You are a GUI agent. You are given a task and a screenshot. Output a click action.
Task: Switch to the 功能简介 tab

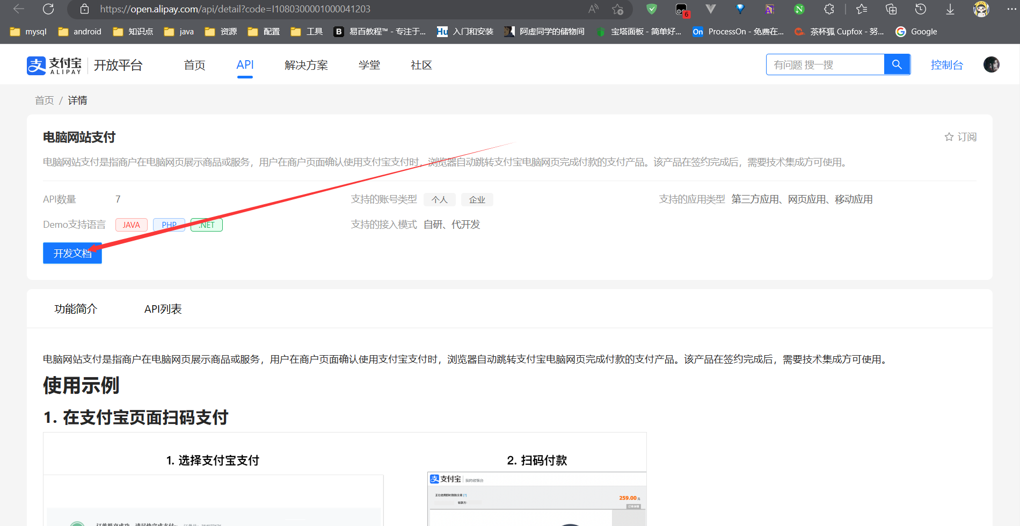pos(76,309)
